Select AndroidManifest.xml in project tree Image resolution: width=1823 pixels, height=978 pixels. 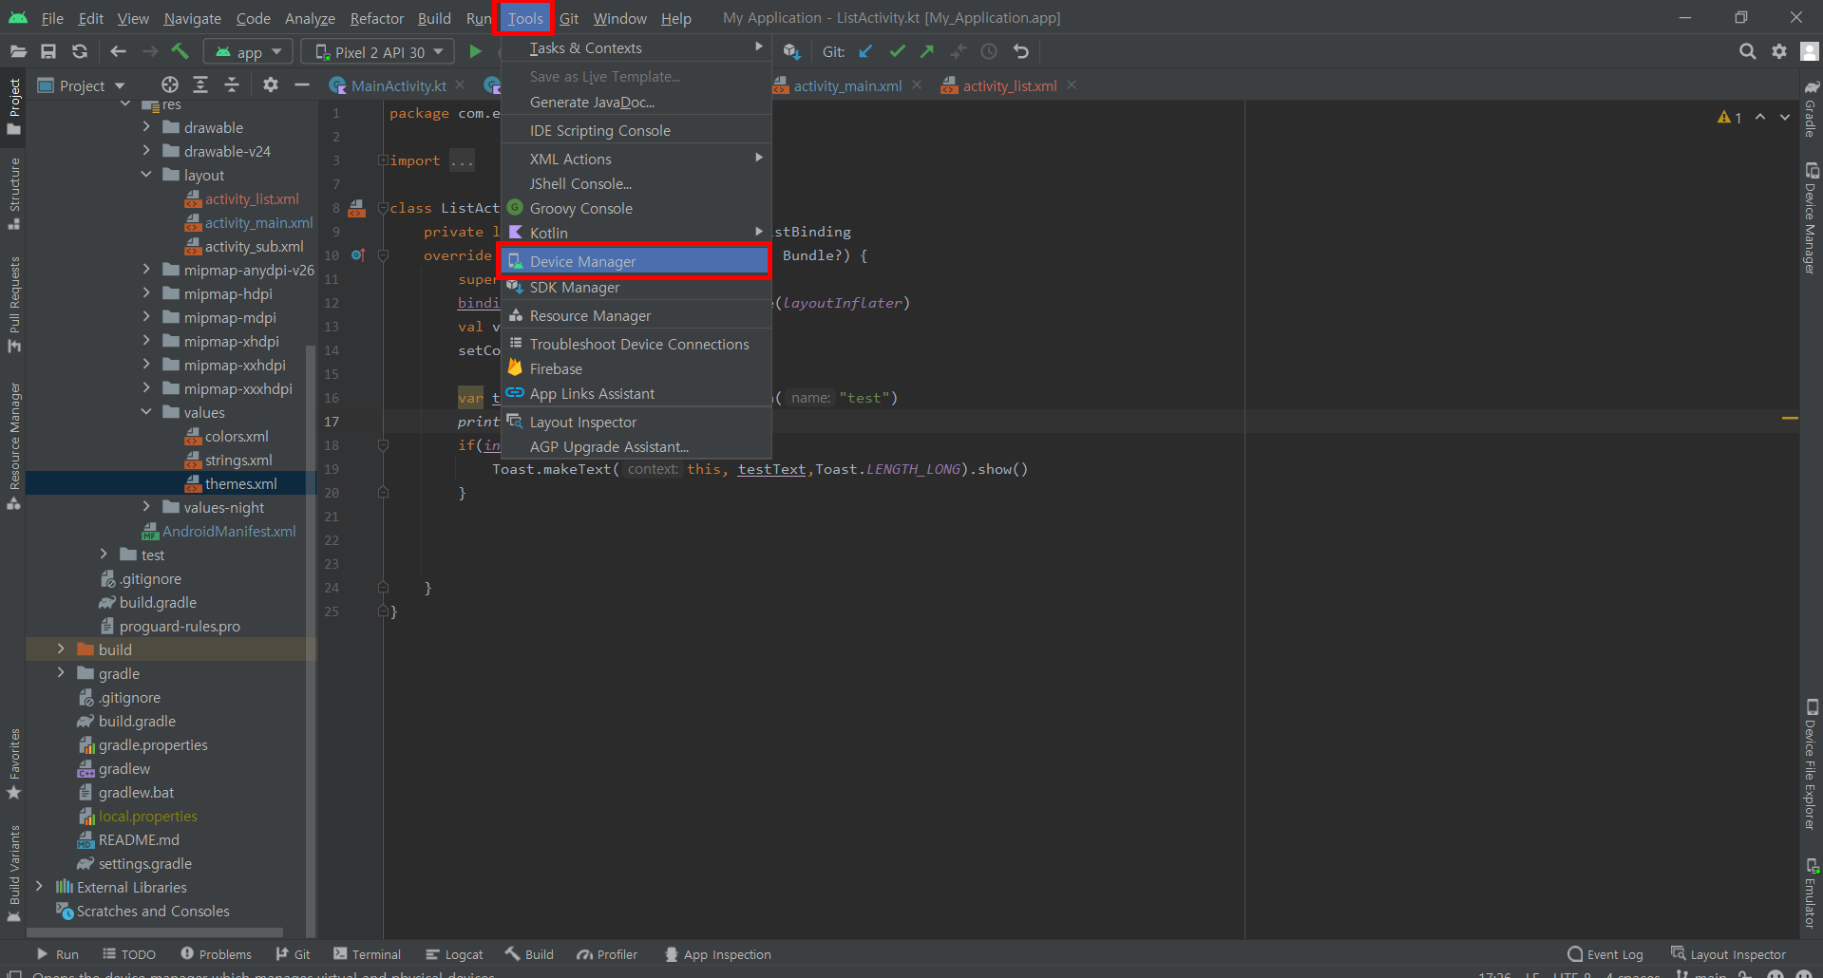[x=229, y=531]
